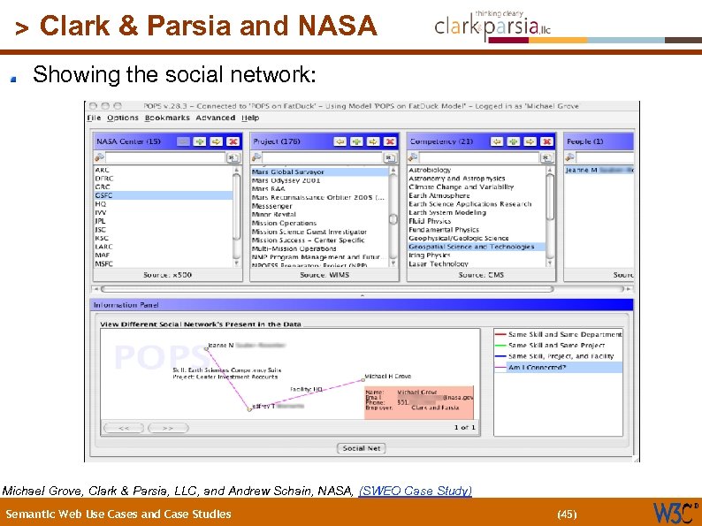Close the Project panel with red X
Image resolution: width=702 pixels, height=526 pixels.
click(x=390, y=141)
